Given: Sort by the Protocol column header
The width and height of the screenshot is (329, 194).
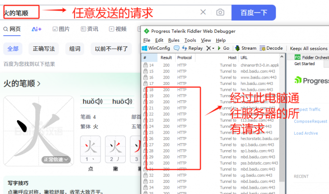Looking at the screenshot, I should click(x=184, y=57).
